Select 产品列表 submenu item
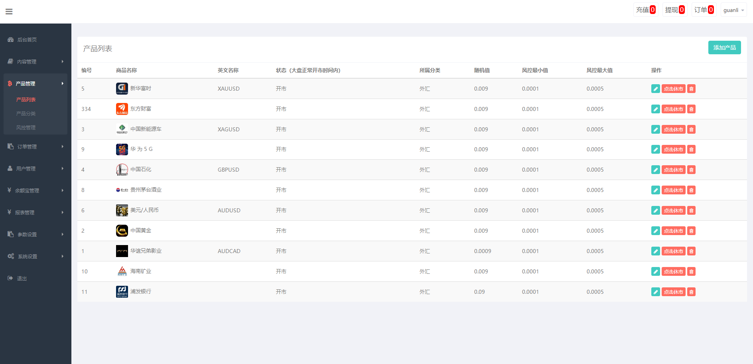 tap(26, 100)
